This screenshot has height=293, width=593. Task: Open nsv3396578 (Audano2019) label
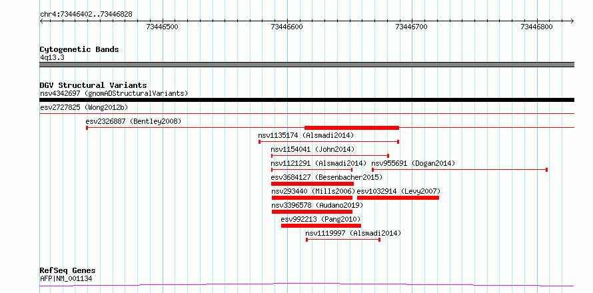(317, 205)
